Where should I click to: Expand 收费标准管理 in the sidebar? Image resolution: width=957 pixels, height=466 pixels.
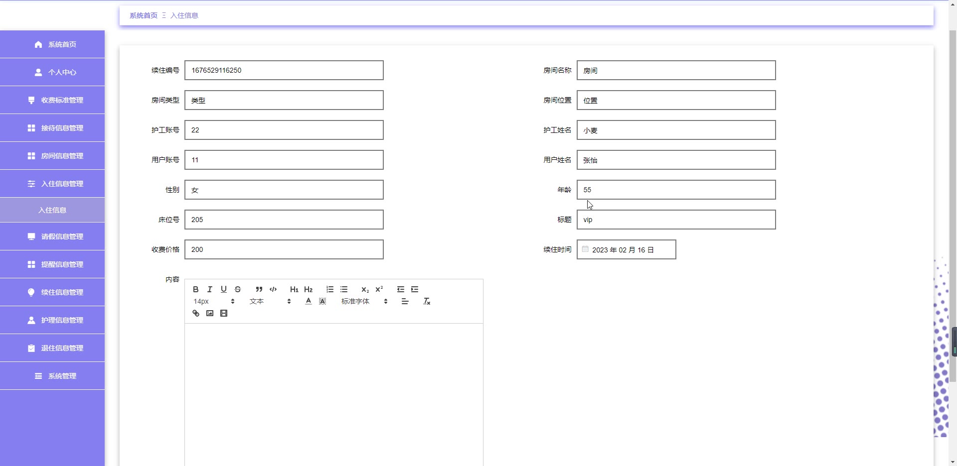point(52,100)
